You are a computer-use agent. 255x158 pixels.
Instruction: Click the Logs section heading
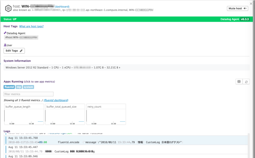point(7,131)
